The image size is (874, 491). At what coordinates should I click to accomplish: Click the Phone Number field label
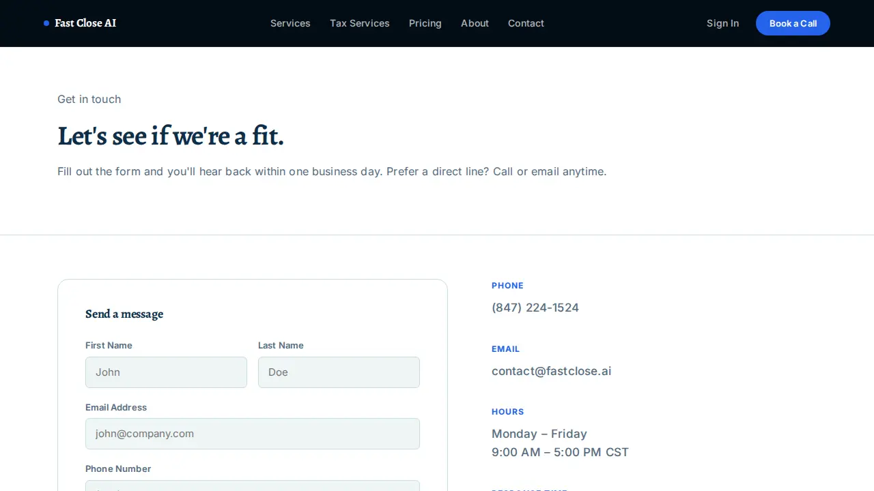(118, 468)
